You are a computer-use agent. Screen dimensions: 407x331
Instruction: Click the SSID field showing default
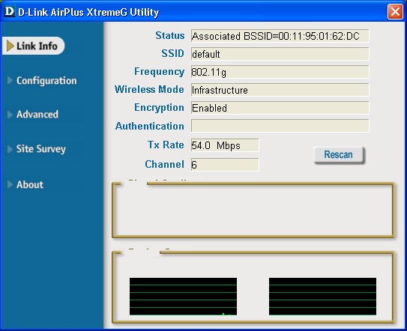click(280, 54)
